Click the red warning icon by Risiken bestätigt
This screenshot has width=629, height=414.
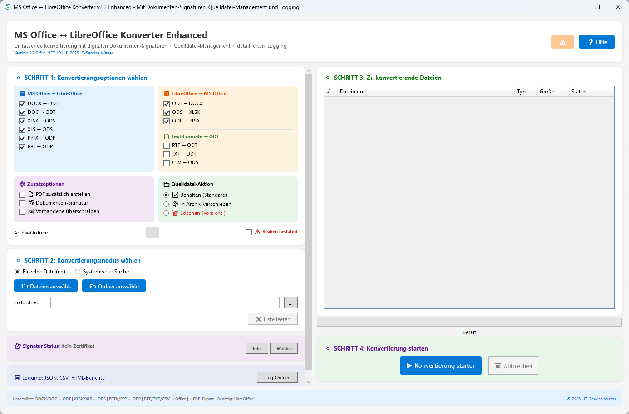tap(257, 232)
